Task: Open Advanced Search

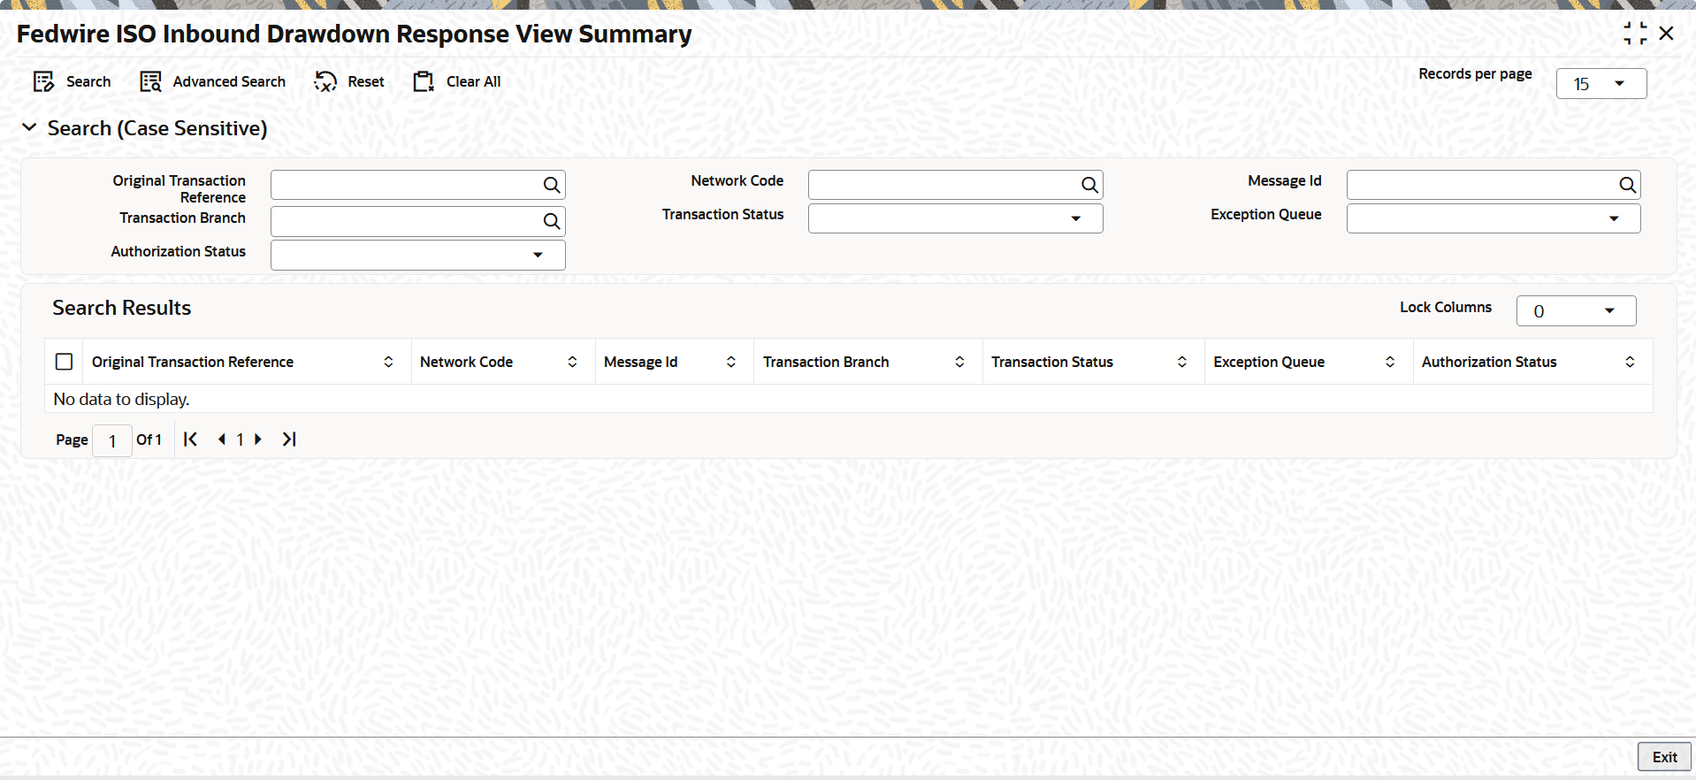Action: 212,81
